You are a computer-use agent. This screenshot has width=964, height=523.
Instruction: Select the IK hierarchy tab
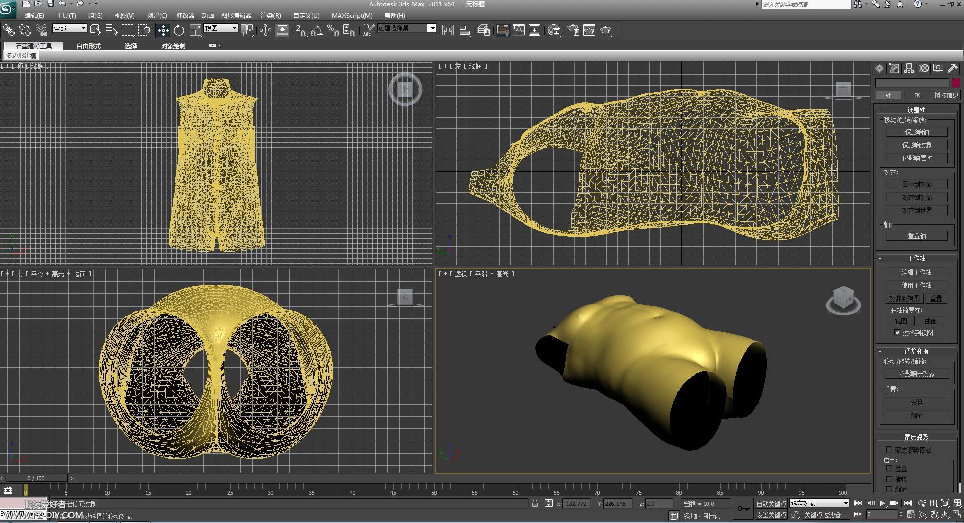pyautogui.click(x=917, y=95)
